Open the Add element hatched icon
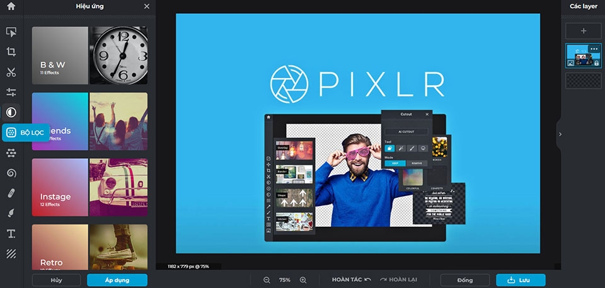This screenshot has height=288, width=605. [x=11, y=253]
